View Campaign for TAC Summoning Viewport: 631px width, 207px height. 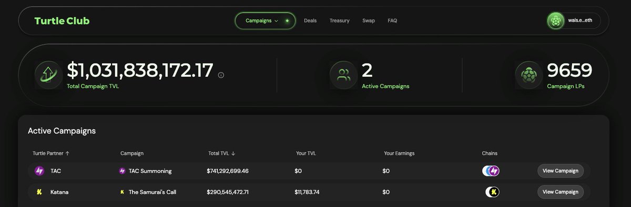[561, 171]
